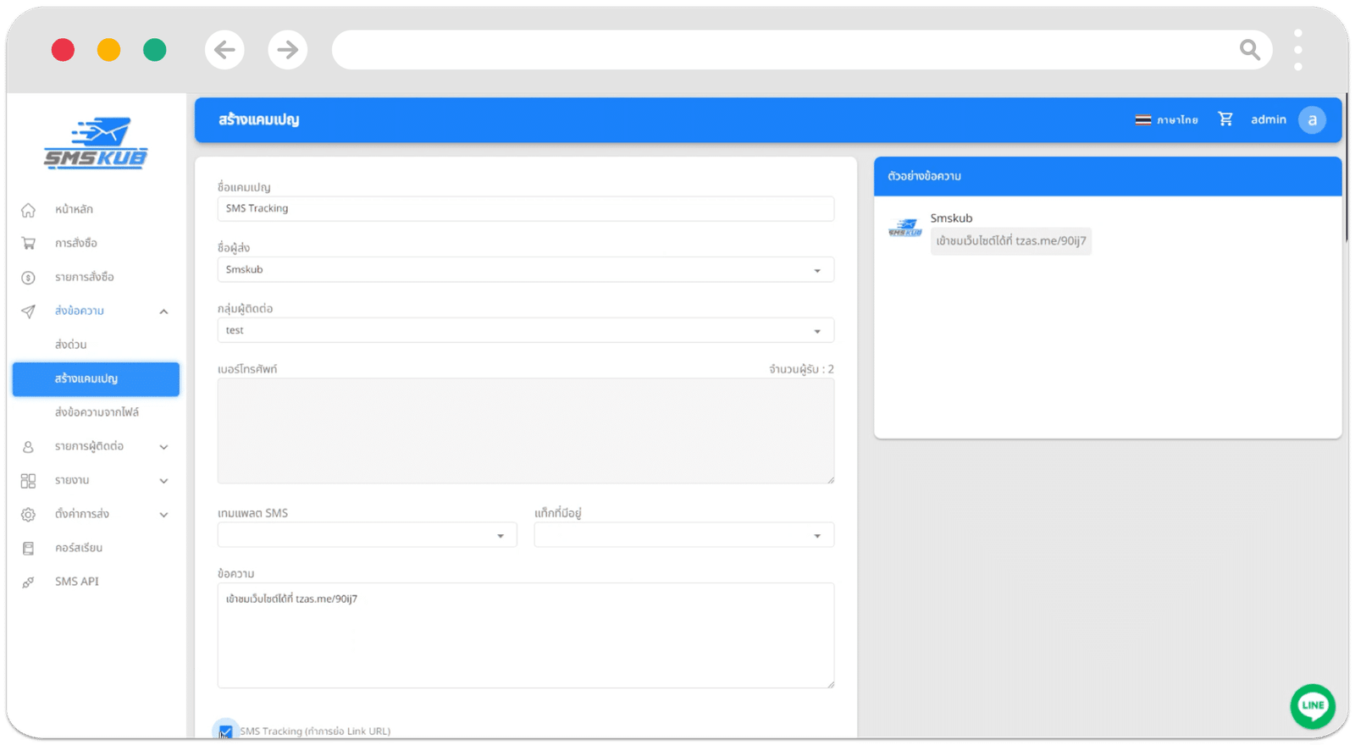Click the shopping cart icon in header
This screenshot has width=1355, height=745.
point(1225,119)
